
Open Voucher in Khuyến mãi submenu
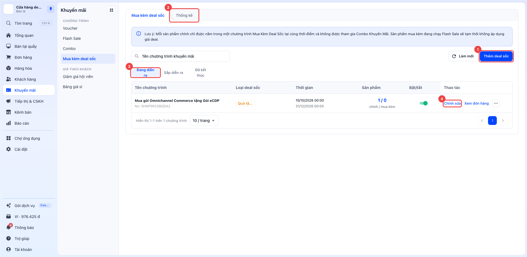click(88, 28)
